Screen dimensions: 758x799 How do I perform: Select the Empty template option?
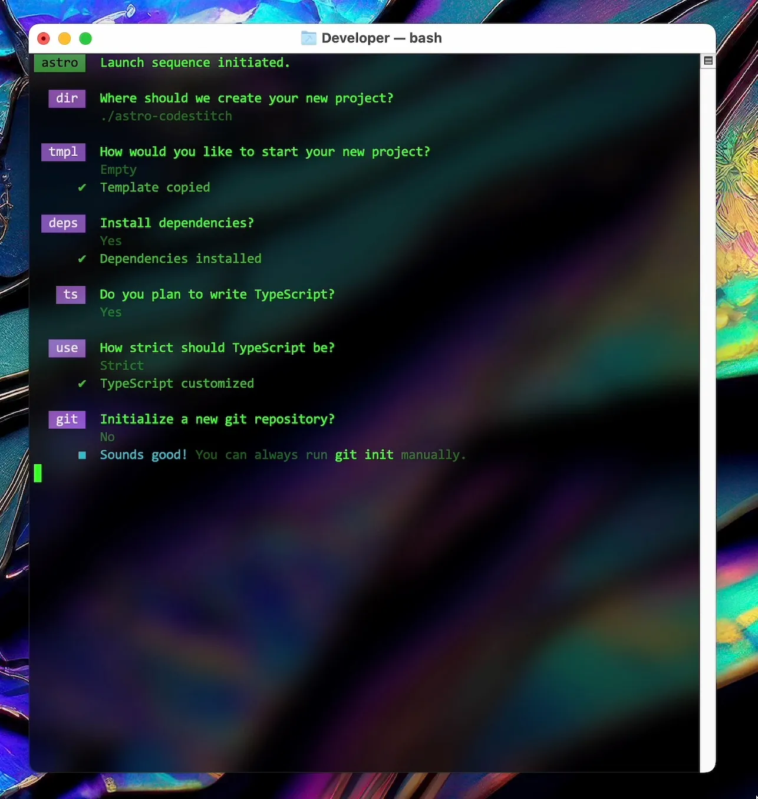pos(118,170)
